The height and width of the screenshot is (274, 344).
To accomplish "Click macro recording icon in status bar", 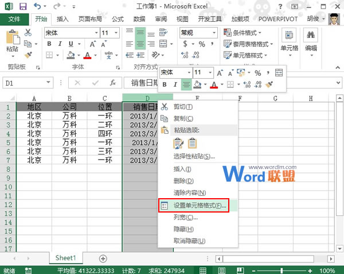I will pyautogui.click(x=28, y=270).
